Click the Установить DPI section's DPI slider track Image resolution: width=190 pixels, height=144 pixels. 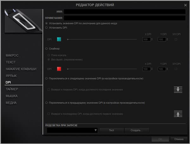102,39
